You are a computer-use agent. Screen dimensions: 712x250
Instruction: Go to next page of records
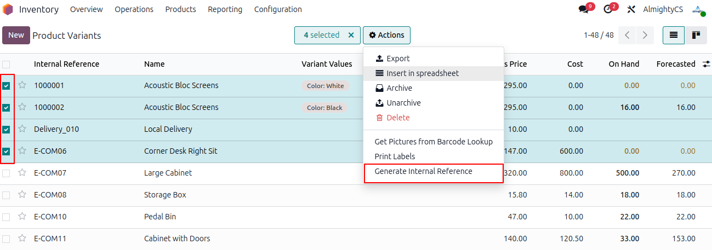pos(645,35)
